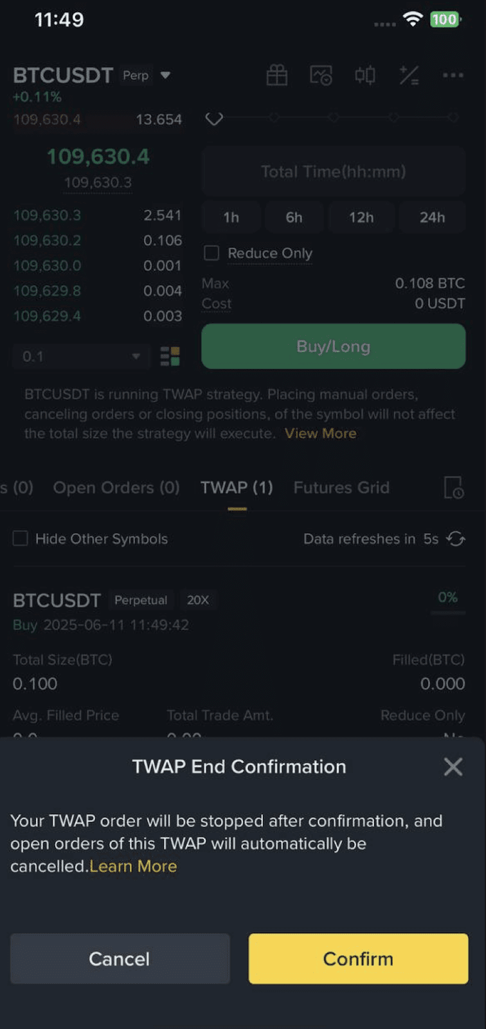
Task: Open the gift rewards icon
Action: point(277,75)
